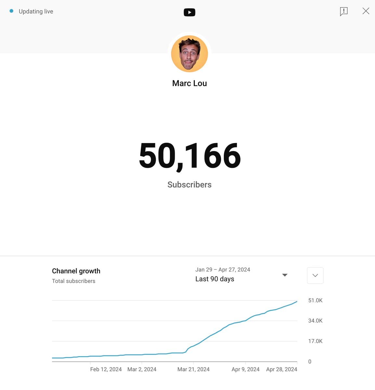Close the live subscriber count overlay
Viewport: 375px width, 390px height.
point(366,11)
